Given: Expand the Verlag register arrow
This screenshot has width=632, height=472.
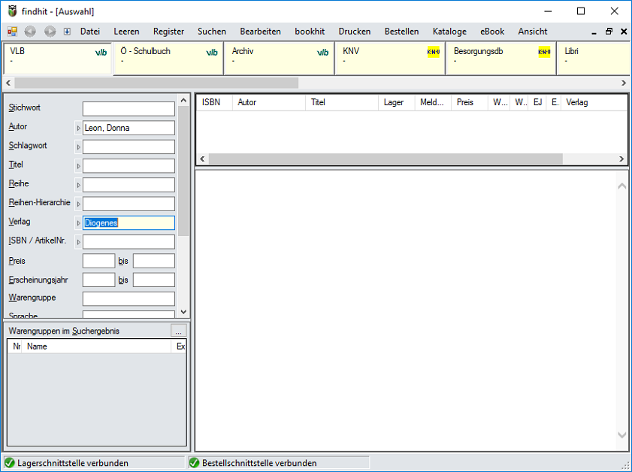Looking at the screenshot, I should click(x=78, y=223).
